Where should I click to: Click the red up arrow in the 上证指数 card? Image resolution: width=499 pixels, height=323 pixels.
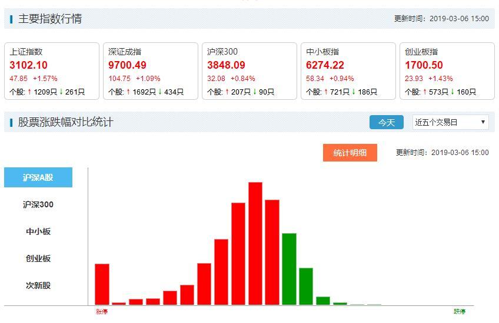point(29,92)
